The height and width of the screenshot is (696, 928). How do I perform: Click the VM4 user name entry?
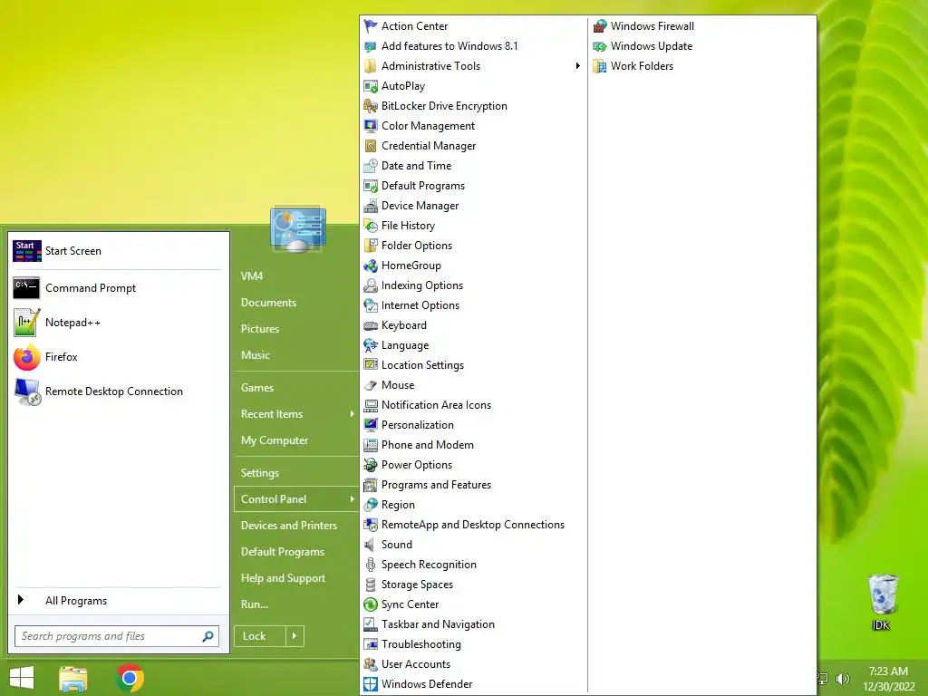pos(252,275)
